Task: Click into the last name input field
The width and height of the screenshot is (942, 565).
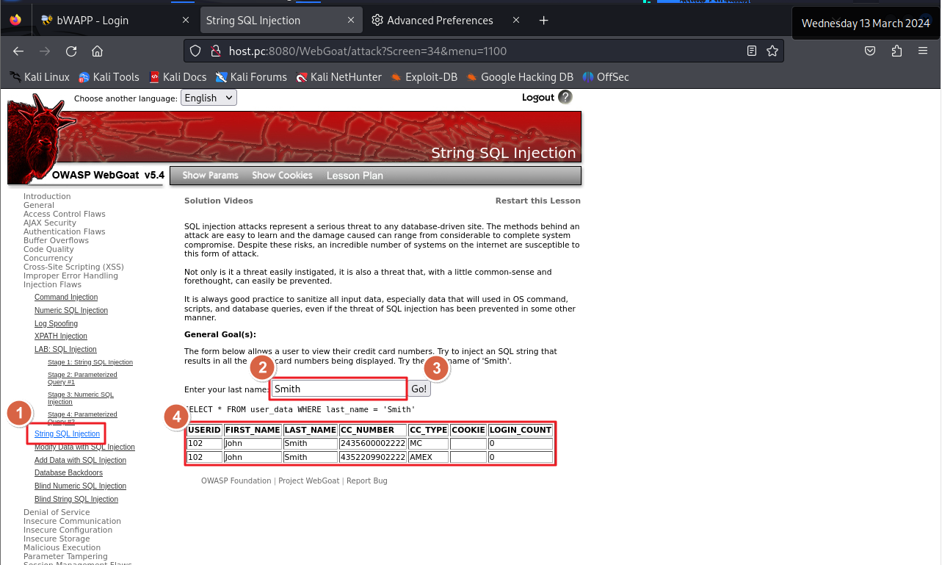Action: click(338, 389)
